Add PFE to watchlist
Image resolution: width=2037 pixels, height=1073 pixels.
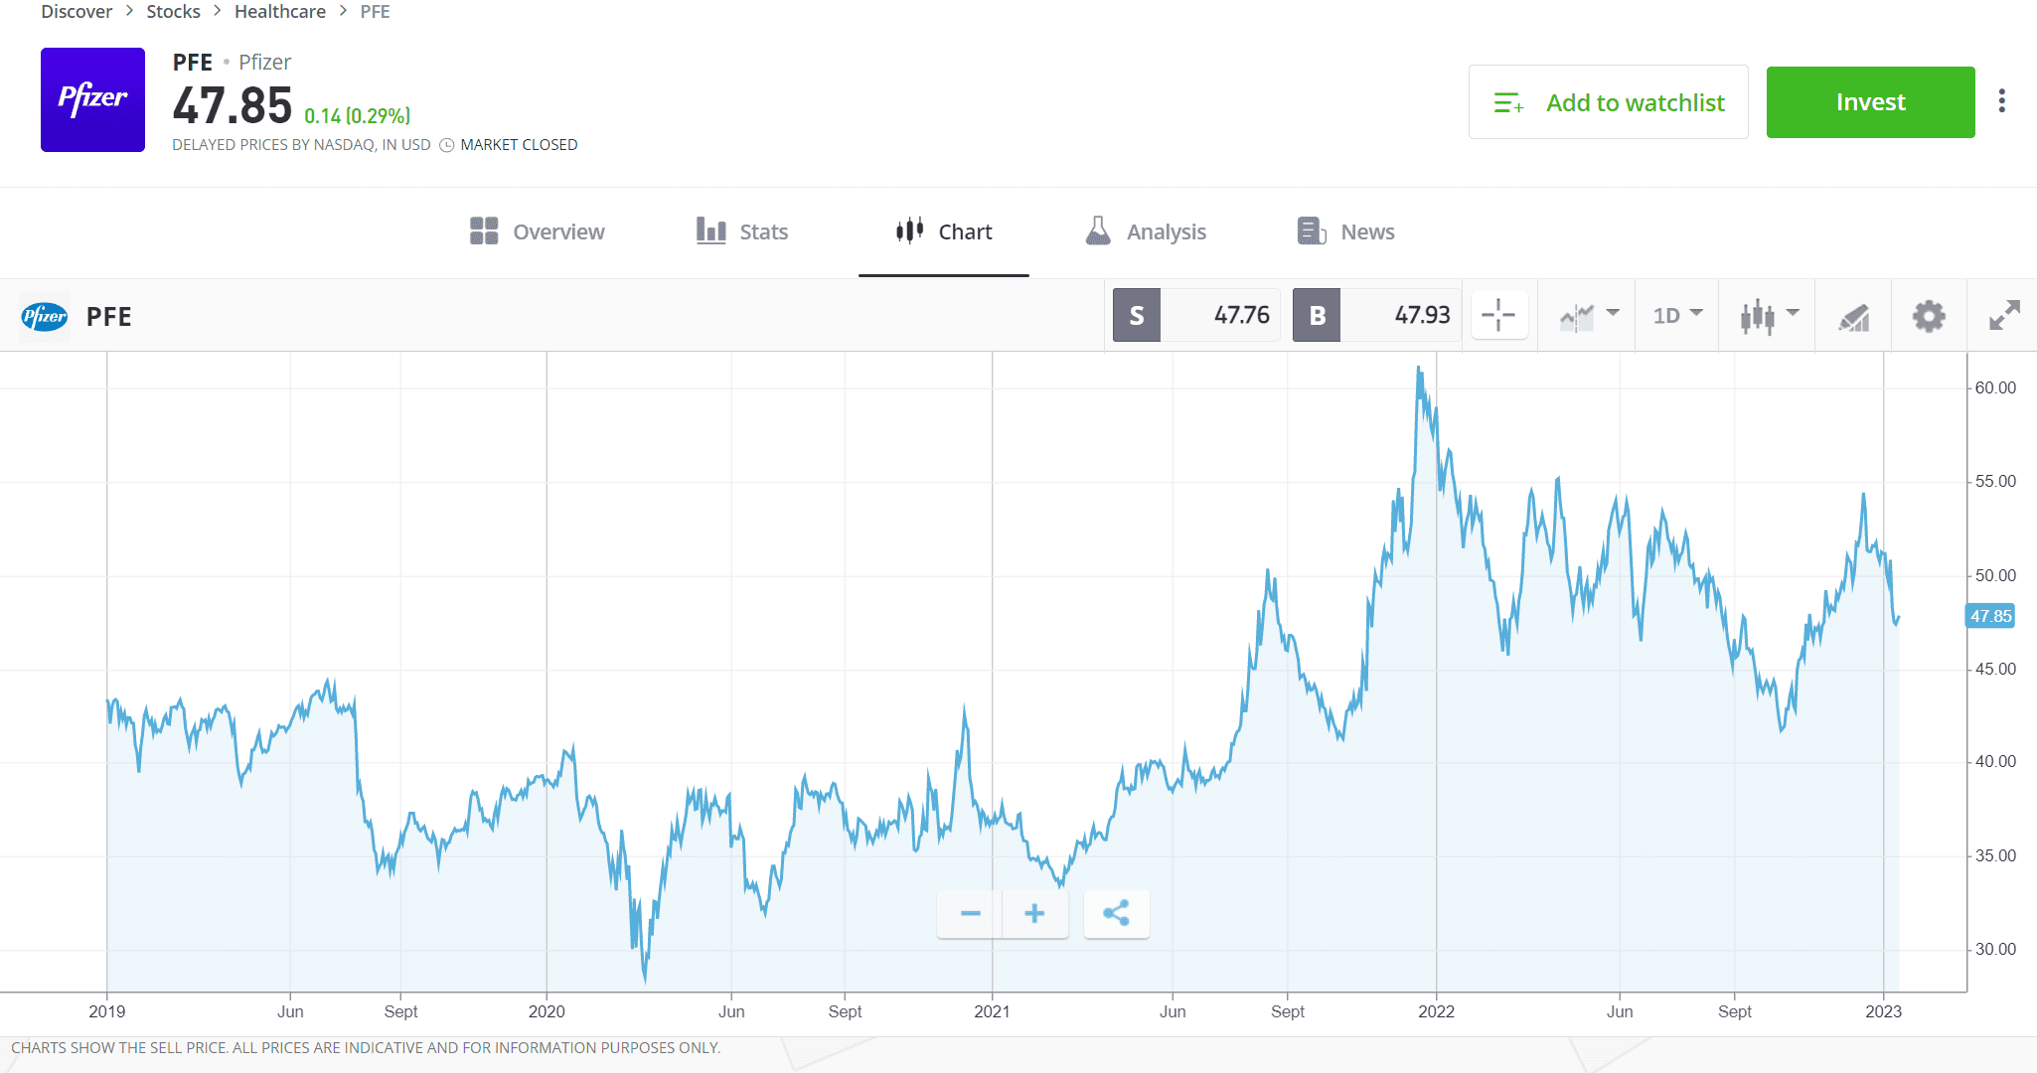pos(1608,101)
